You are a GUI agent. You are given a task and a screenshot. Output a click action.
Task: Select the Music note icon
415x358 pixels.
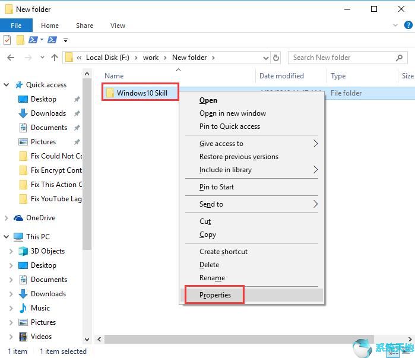23,308
